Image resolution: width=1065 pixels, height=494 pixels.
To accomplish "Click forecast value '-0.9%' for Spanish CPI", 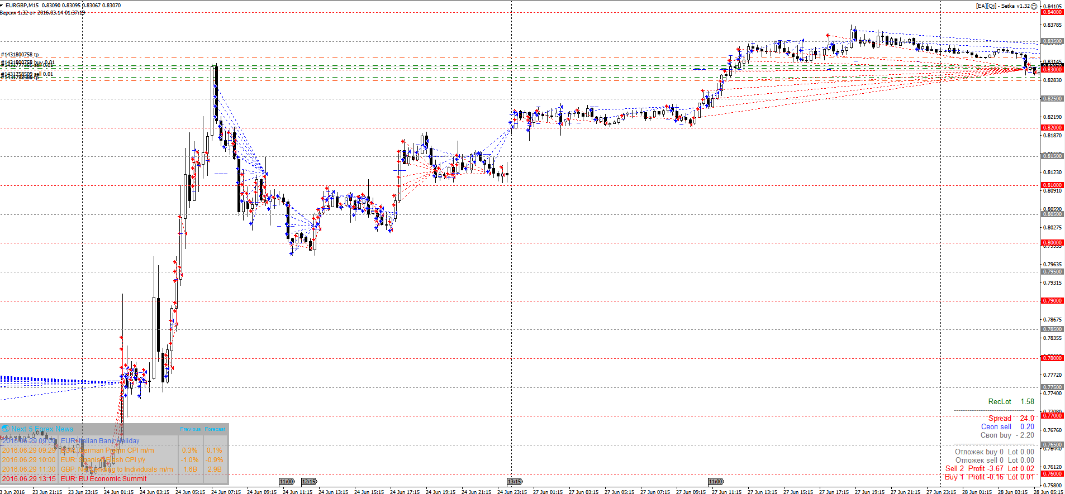I will coord(215,460).
